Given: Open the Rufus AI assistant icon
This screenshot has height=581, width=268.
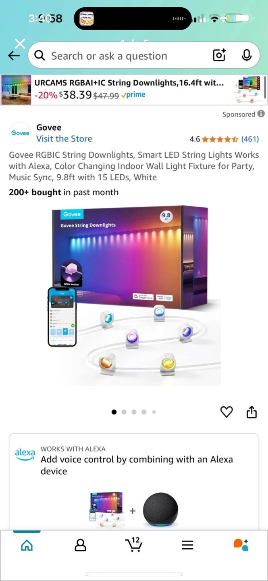Looking at the screenshot, I should pos(241,545).
